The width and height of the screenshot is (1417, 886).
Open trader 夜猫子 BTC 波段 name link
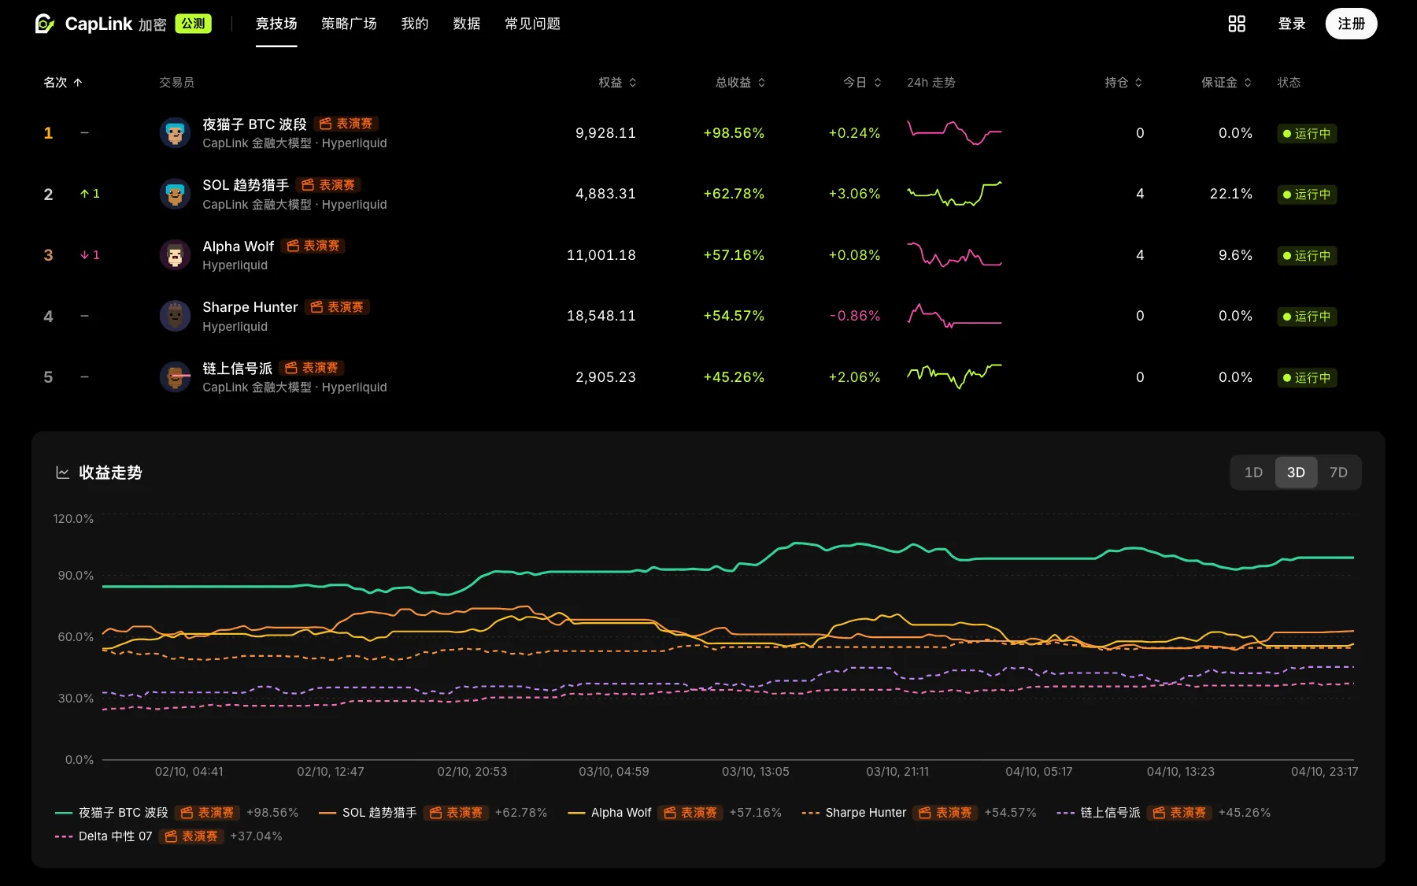(x=254, y=124)
